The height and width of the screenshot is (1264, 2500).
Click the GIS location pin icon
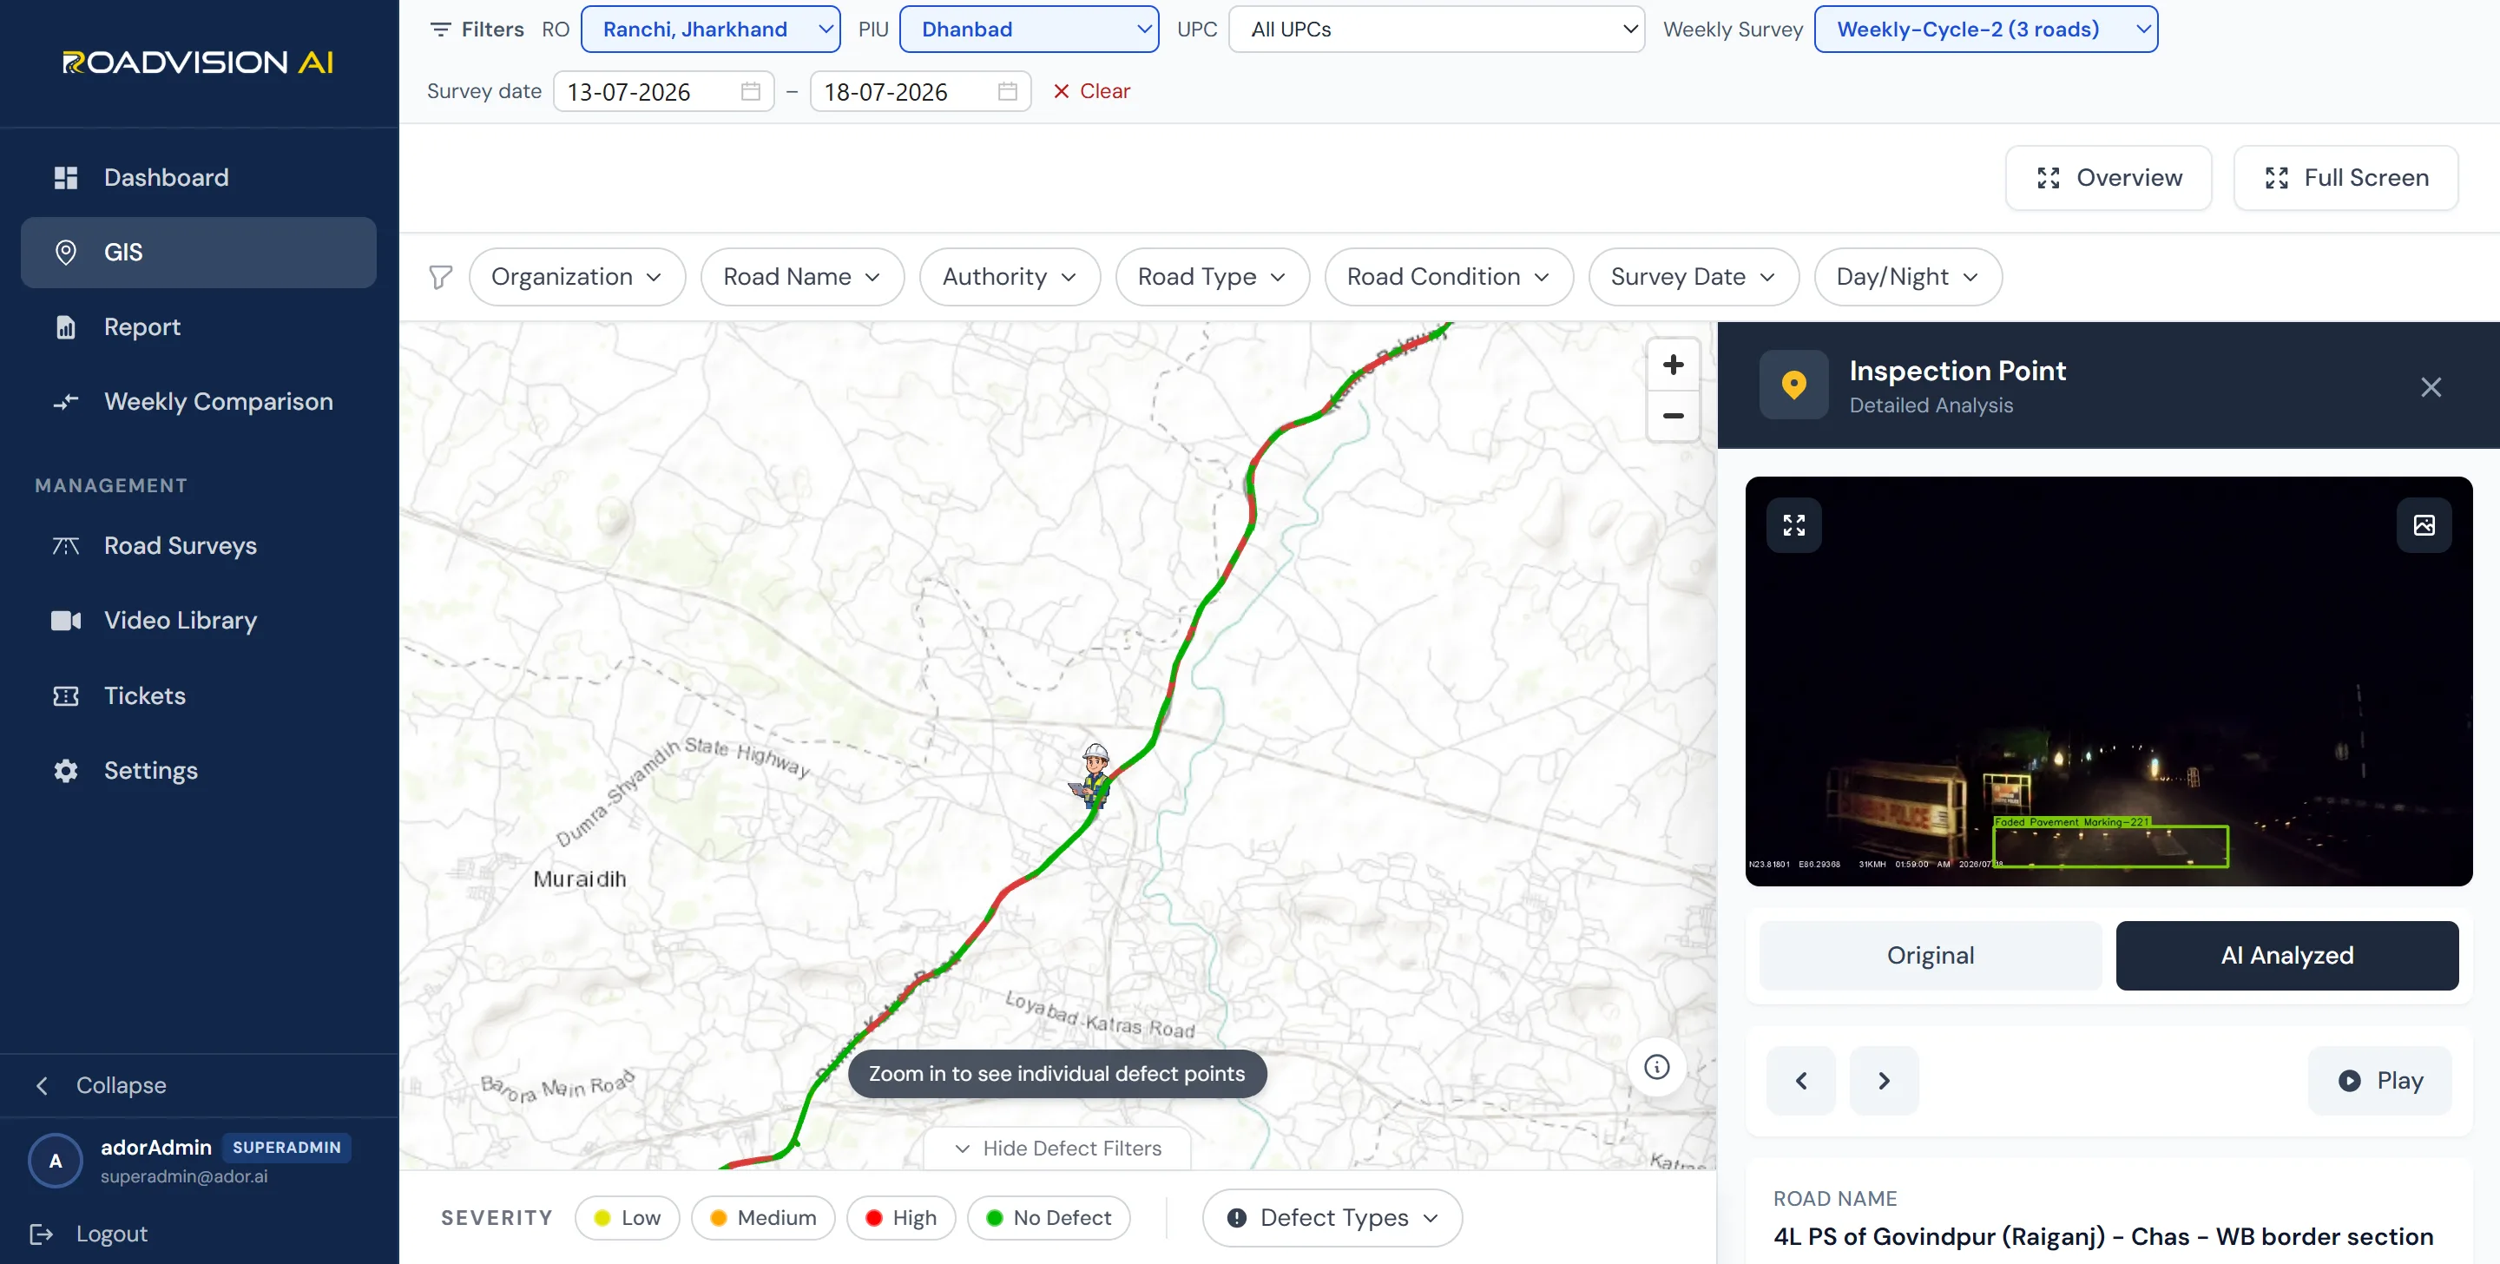tap(66, 253)
